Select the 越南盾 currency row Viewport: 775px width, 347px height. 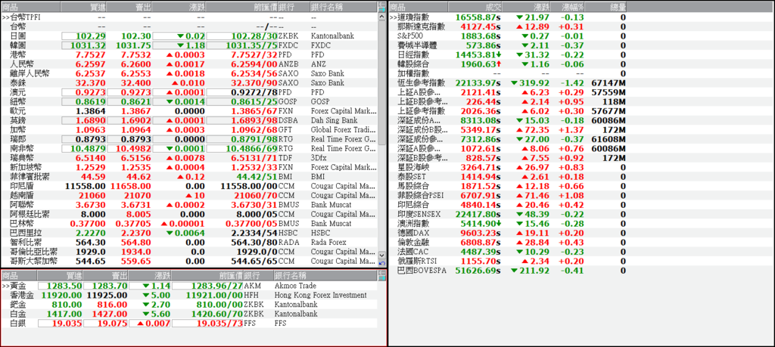coord(188,196)
